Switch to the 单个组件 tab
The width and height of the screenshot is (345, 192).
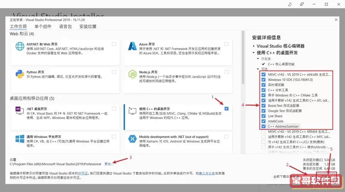point(43,26)
